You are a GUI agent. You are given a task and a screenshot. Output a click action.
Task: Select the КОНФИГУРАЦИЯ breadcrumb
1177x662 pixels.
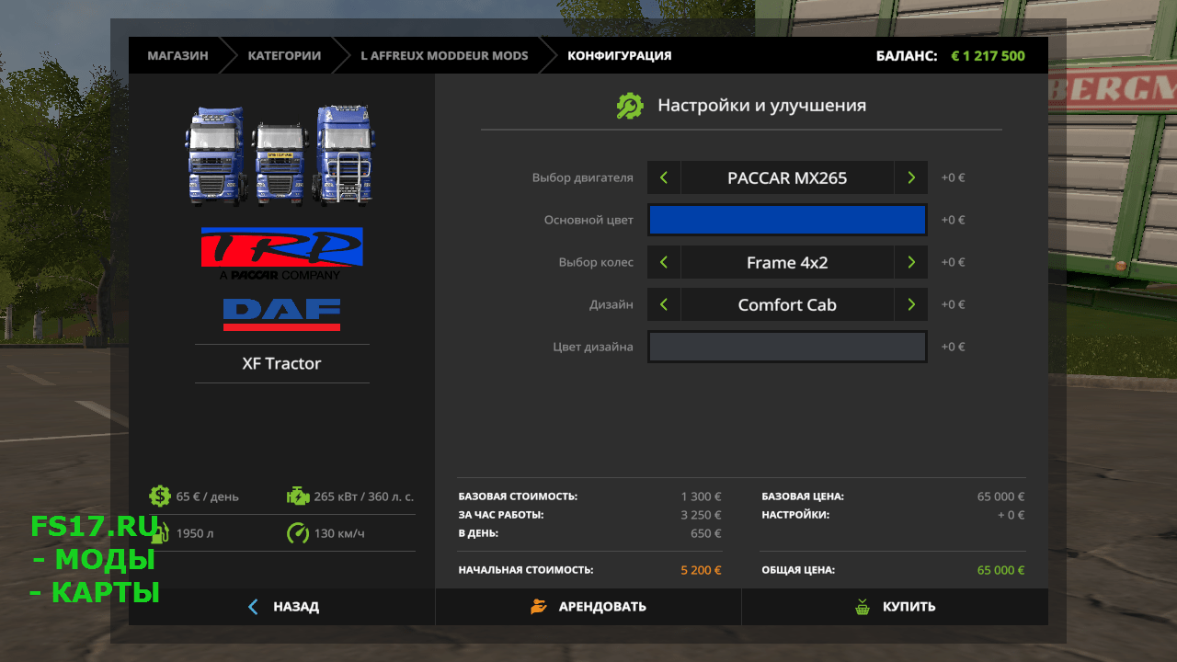coord(619,56)
